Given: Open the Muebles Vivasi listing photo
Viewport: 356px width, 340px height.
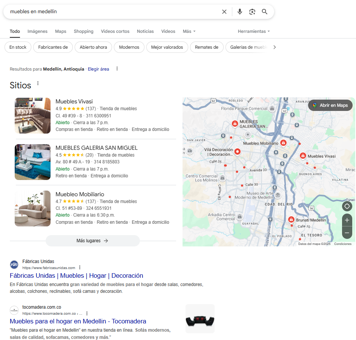Looking at the screenshot, I should pyautogui.click(x=33, y=115).
